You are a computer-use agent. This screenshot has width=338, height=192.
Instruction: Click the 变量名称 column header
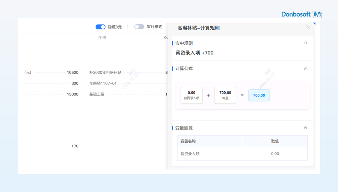[188, 141]
